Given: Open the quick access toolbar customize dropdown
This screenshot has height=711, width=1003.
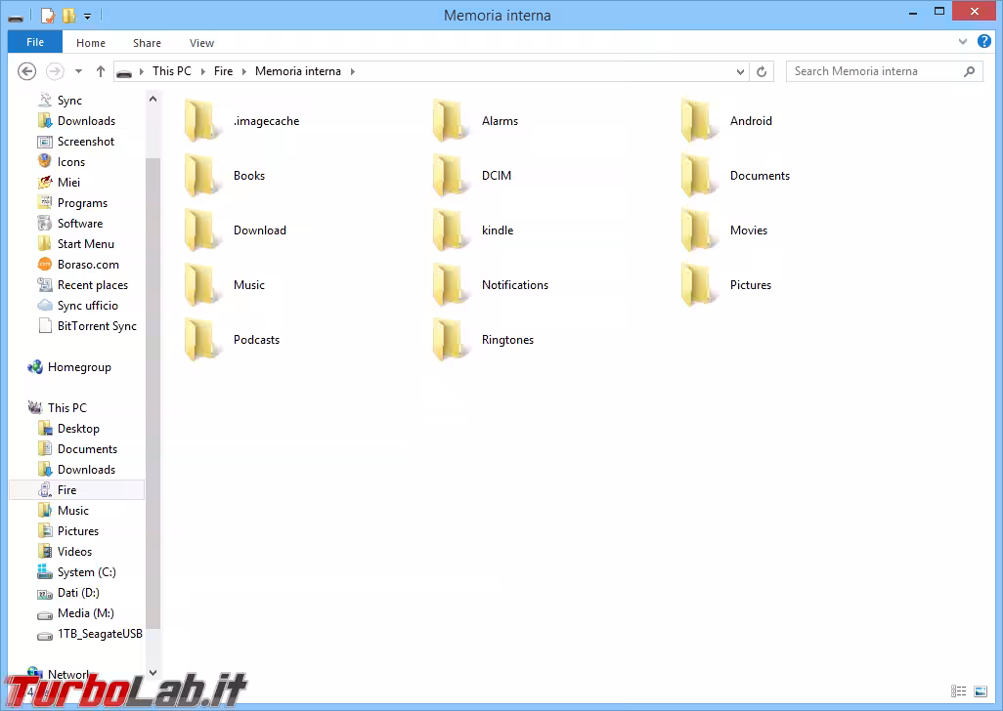Looking at the screenshot, I should point(86,16).
